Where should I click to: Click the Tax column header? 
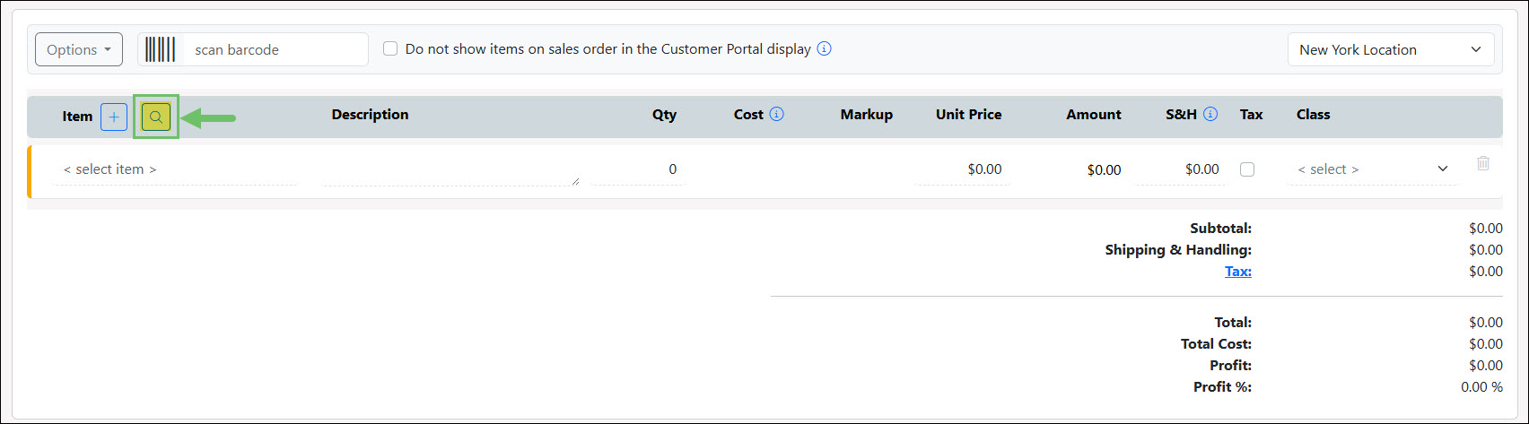click(x=1251, y=115)
